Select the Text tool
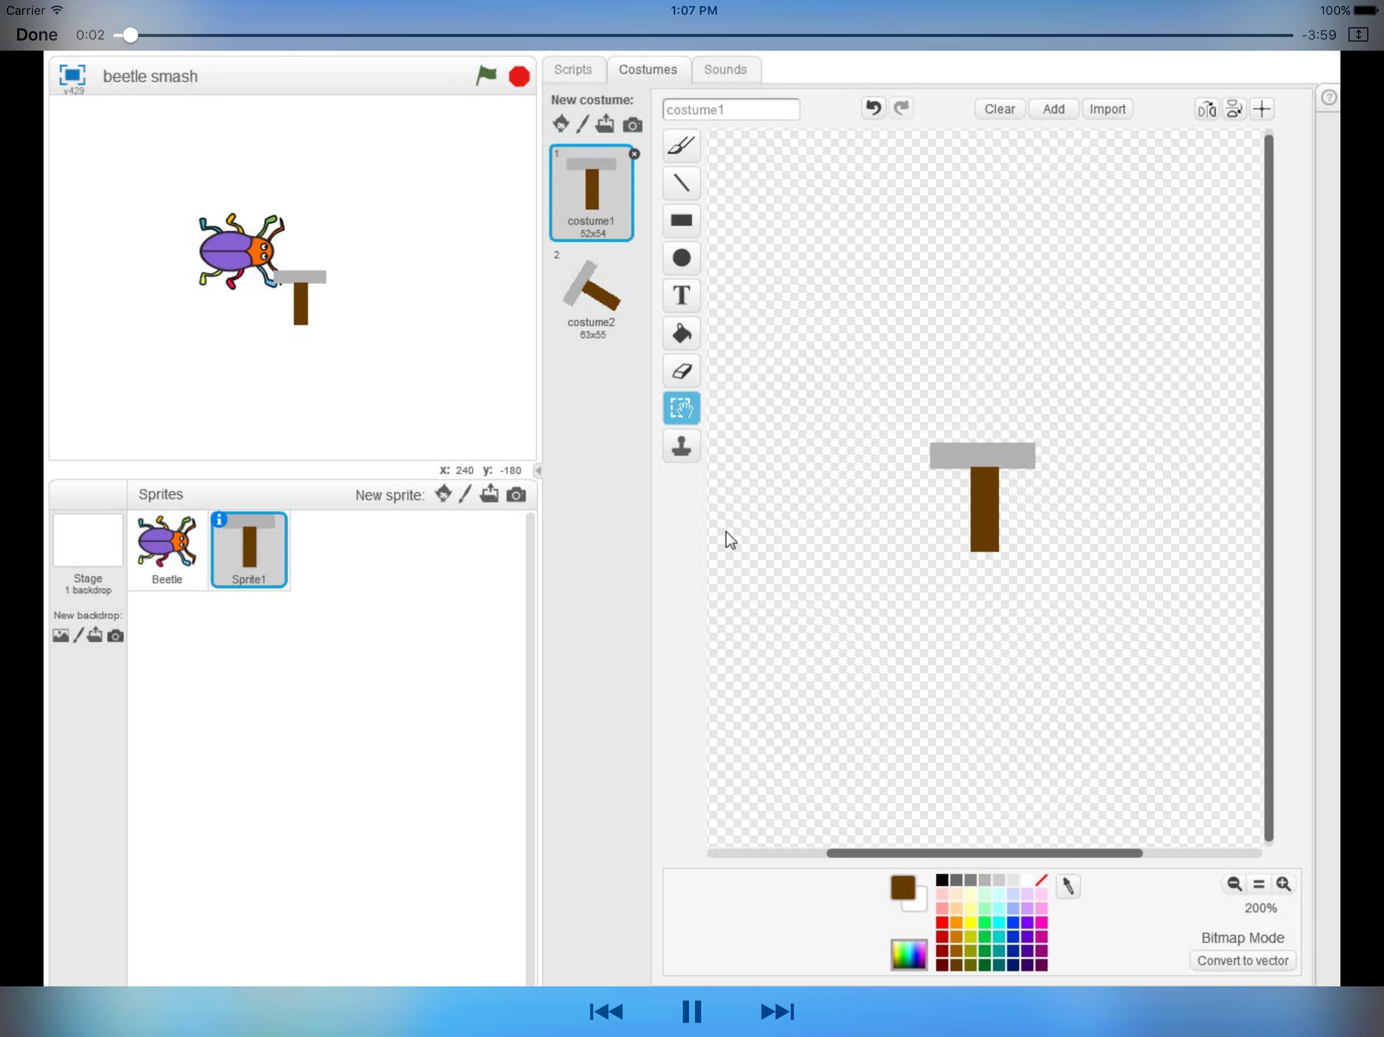The image size is (1384, 1037). (681, 295)
